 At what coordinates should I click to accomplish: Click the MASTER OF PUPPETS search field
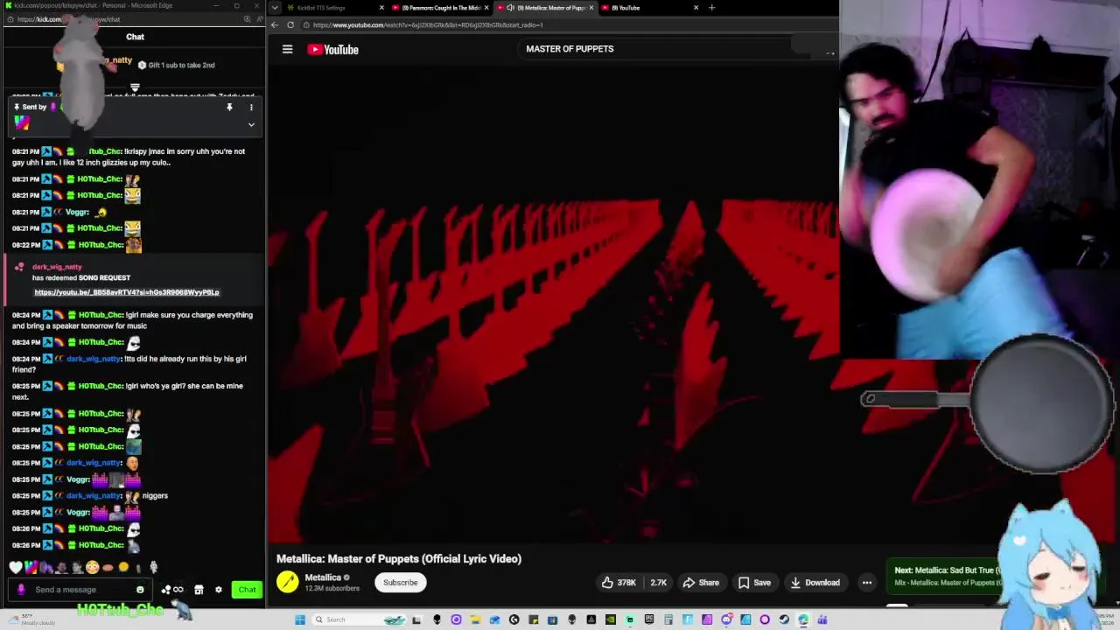click(x=656, y=49)
